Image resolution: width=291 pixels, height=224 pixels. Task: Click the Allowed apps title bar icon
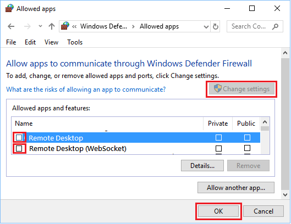click(x=9, y=8)
